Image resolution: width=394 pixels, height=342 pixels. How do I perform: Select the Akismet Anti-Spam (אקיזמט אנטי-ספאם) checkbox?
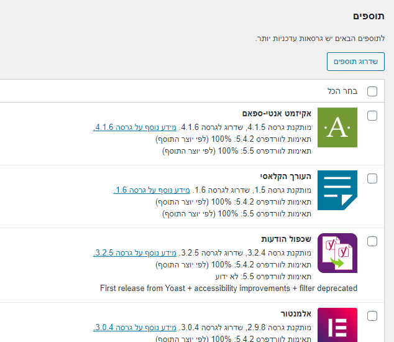point(372,116)
